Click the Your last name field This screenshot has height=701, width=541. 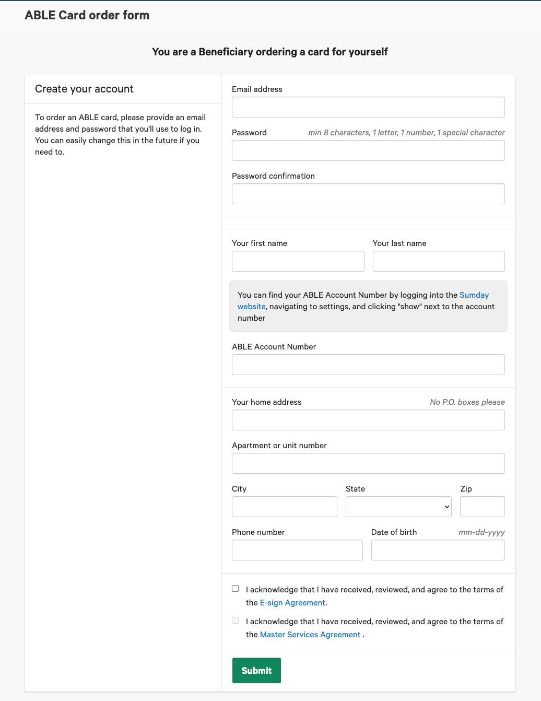coord(439,261)
